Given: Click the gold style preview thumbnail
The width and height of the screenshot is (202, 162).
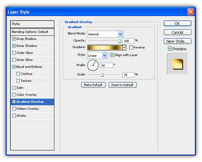Looking at the screenshot, I should point(177,64).
